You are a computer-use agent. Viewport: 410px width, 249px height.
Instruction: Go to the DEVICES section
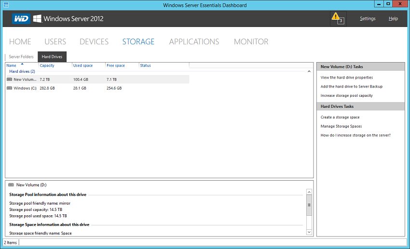(94, 41)
